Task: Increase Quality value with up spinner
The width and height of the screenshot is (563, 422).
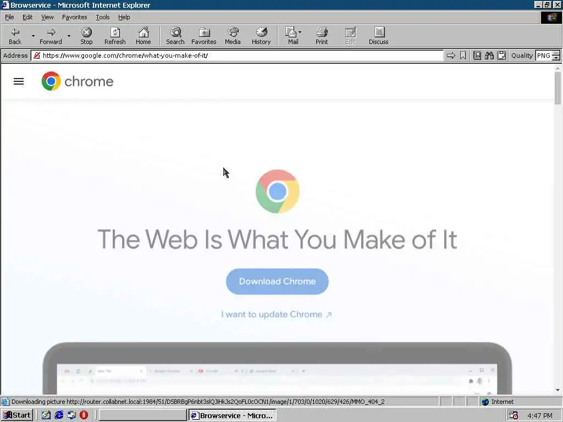Action: (x=556, y=53)
